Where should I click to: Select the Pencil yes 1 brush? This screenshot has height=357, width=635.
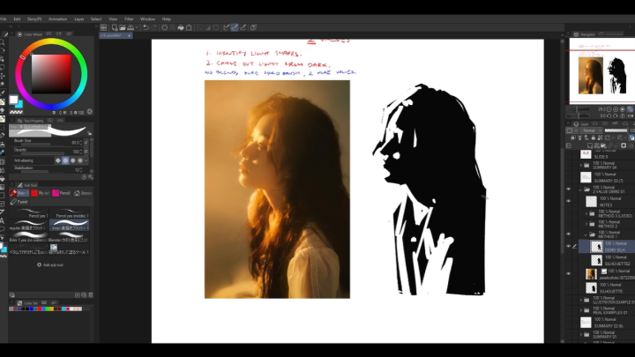click(x=29, y=213)
